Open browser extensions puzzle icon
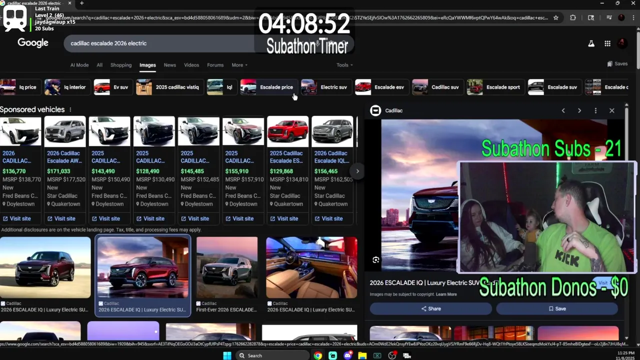This screenshot has height=360, width=640. pos(573,17)
